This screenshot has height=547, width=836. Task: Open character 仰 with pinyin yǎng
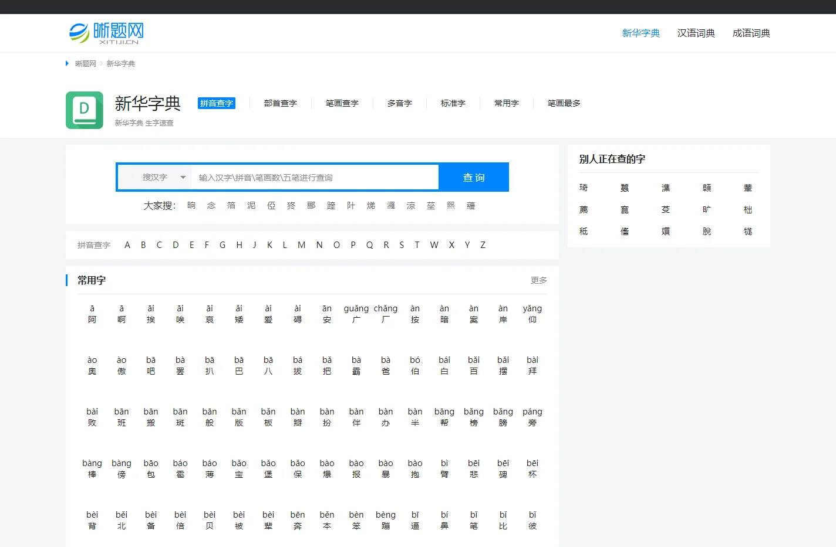(x=532, y=314)
